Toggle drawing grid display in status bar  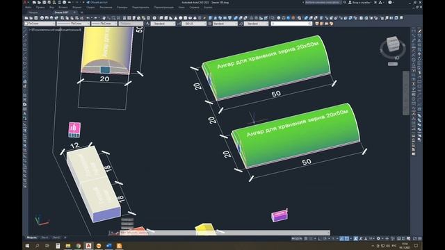[x=306, y=238]
